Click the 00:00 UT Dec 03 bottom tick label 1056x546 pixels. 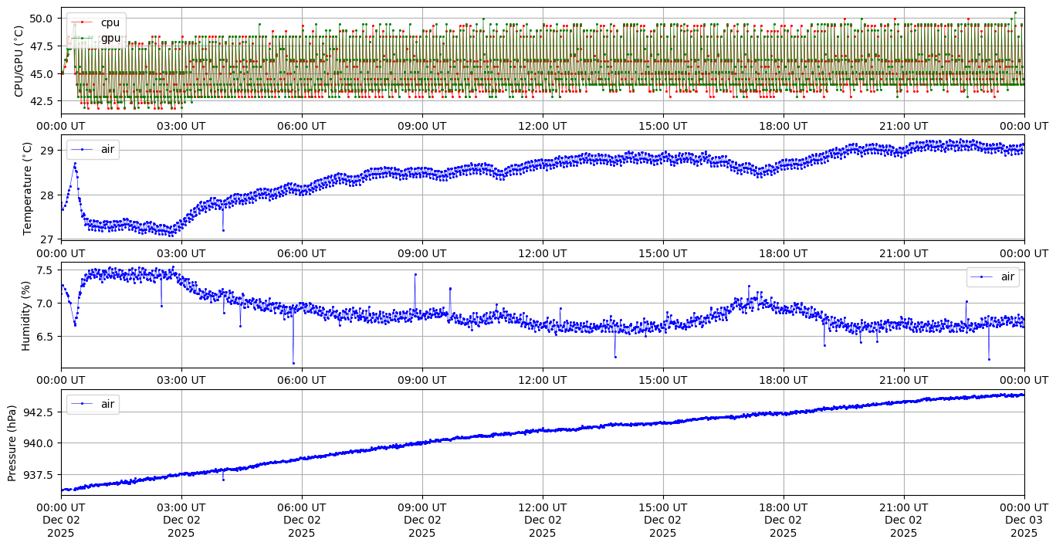[x=1024, y=520]
